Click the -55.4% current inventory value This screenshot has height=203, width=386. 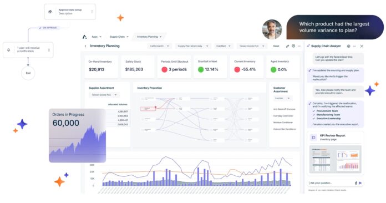click(x=248, y=70)
